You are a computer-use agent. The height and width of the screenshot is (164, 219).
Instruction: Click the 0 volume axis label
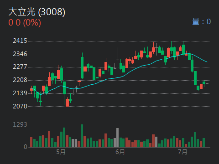coord(26,147)
